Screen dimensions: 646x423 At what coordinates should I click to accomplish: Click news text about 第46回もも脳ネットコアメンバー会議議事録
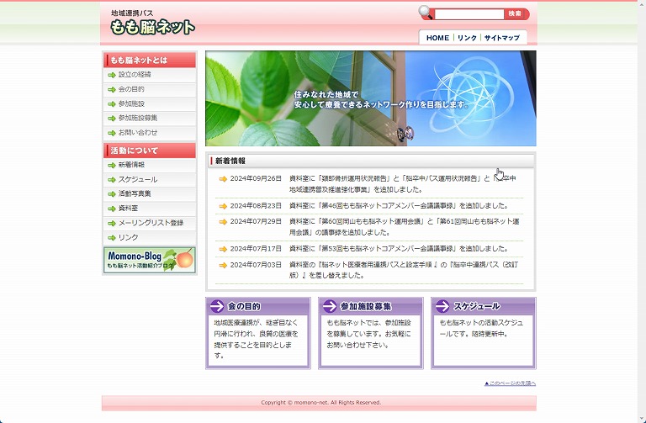point(400,205)
